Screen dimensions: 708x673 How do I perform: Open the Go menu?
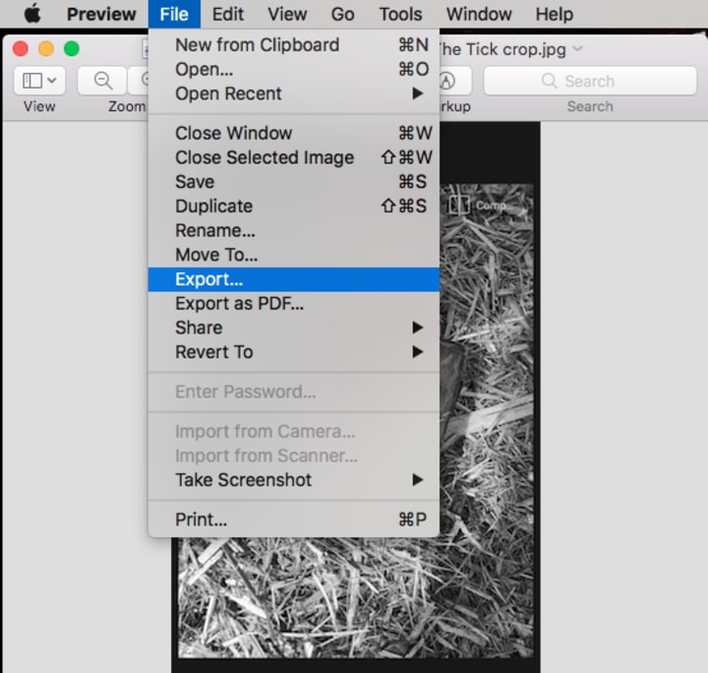[343, 14]
